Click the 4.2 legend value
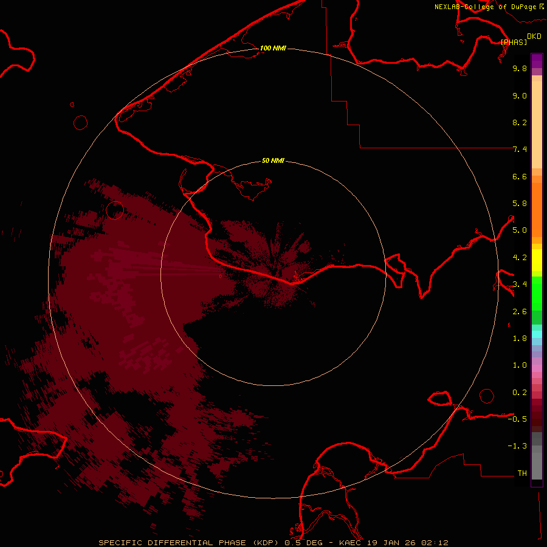Screen dimensions: 547x547 pyautogui.click(x=520, y=258)
